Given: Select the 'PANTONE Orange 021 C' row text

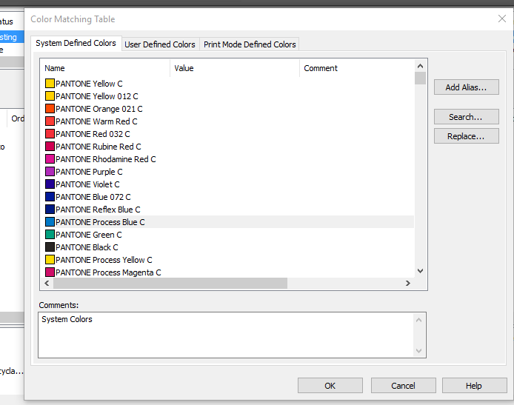Looking at the screenshot, I should click(x=99, y=109).
